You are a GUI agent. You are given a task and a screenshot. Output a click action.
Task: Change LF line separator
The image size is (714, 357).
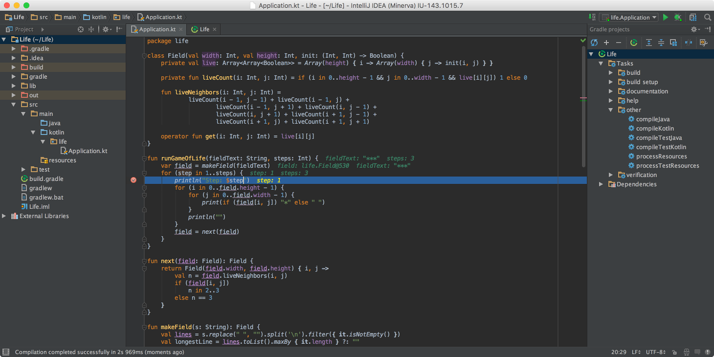[x=636, y=352]
